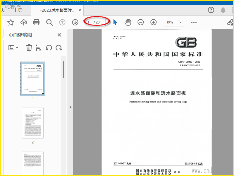The image size is (234, 176).
Task: Click the heading 中华人民共和国国家标准
Action: tap(158, 54)
